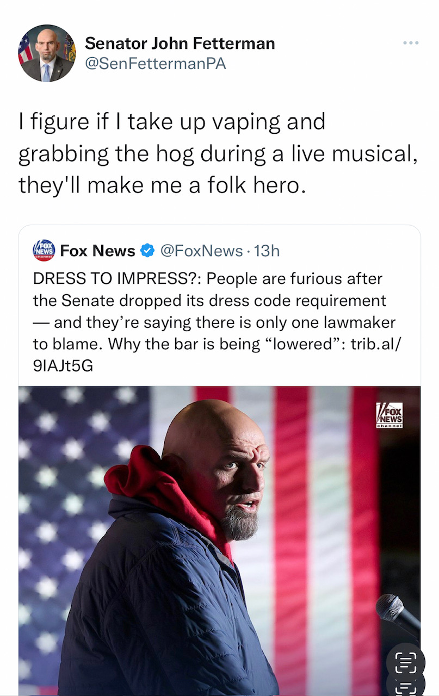Viewport: 439px width, 696px height.
Task: Open the "Fox News" account name
Action: [97, 251]
